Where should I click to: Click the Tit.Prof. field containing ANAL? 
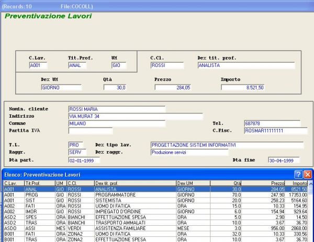tap(77, 65)
